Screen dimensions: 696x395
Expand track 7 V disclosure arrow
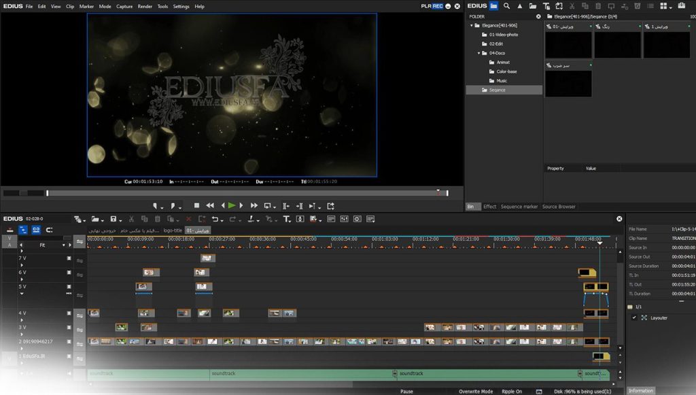(x=21, y=265)
